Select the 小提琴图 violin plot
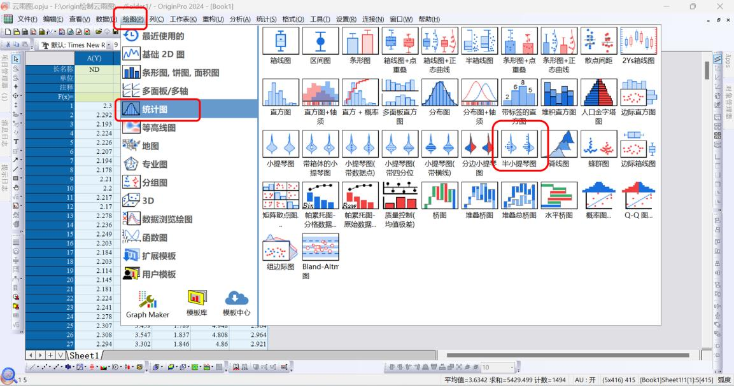Viewport: 734px width, 386px height. (x=280, y=149)
